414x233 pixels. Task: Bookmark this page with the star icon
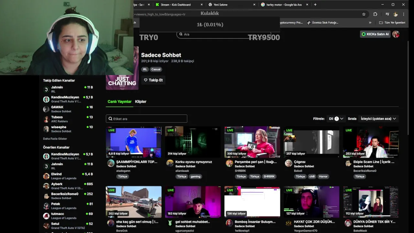tap(364, 14)
